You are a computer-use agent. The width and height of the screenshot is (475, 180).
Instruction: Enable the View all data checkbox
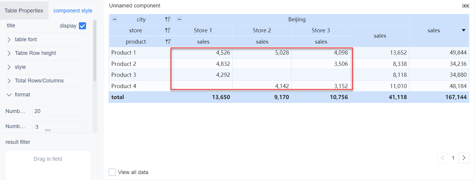pos(112,172)
